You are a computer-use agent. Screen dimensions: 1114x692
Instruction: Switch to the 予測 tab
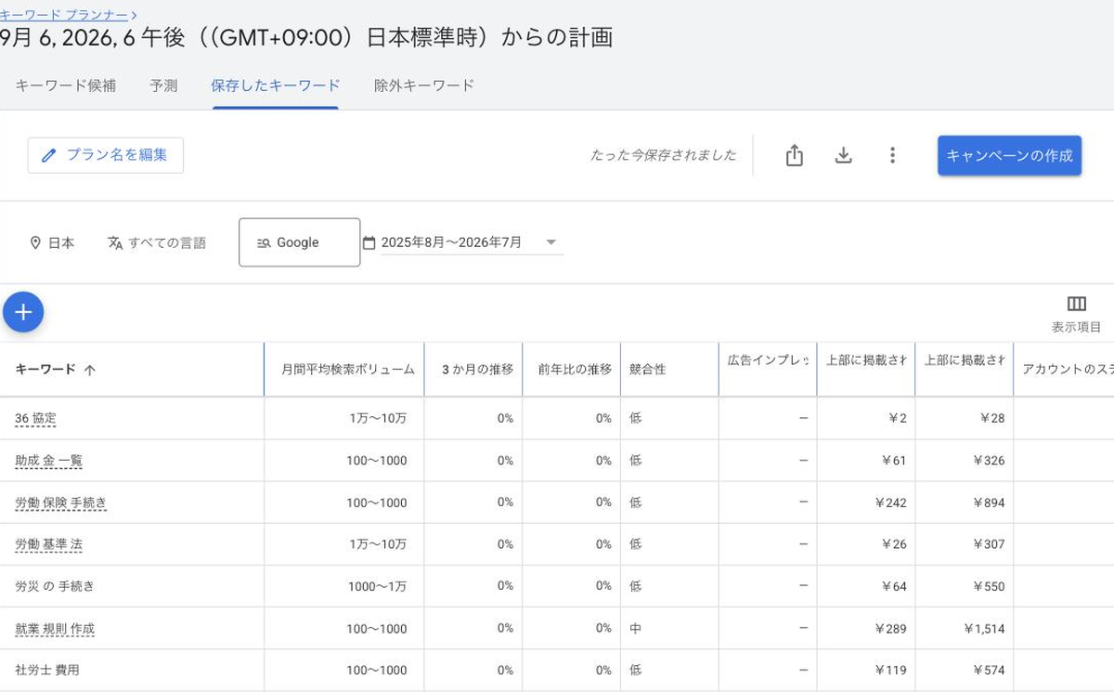tap(163, 85)
